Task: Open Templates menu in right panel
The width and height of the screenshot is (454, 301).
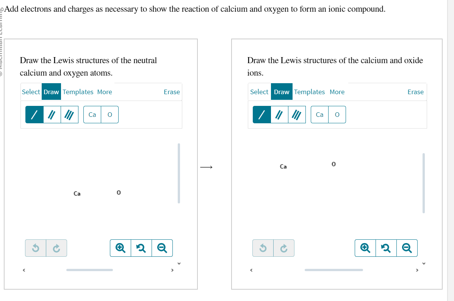Action: pyautogui.click(x=309, y=92)
